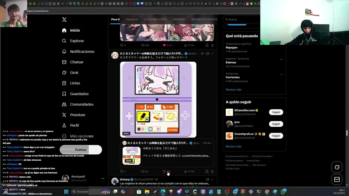Open more options for Estevao trend
Screen dimensions: 349x196
281,59
